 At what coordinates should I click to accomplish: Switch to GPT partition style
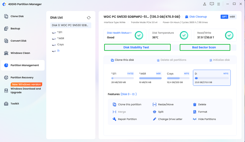coord(224,17)
